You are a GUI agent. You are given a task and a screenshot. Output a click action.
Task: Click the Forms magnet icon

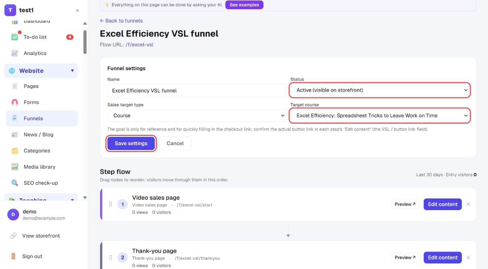click(x=15, y=102)
